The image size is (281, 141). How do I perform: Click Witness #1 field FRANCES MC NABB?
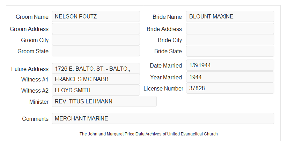tap(96, 79)
